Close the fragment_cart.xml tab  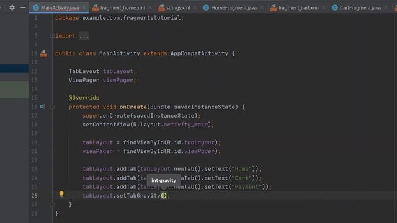324,8
